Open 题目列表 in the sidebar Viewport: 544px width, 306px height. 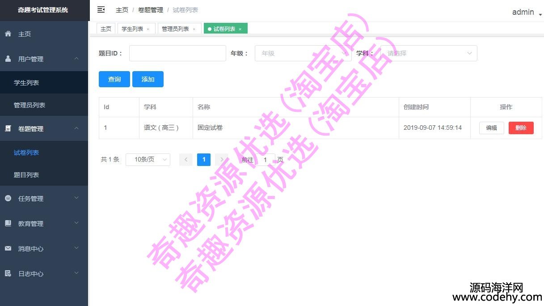click(44, 175)
